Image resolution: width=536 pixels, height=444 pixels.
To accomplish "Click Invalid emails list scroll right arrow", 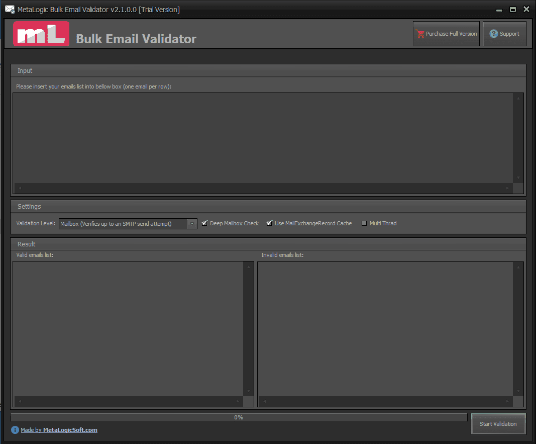I will tap(507, 401).
